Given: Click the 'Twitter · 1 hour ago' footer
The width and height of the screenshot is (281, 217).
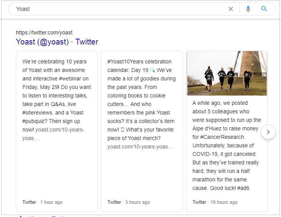Looking at the screenshot, I should pyautogui.click(x=42, y=202).
